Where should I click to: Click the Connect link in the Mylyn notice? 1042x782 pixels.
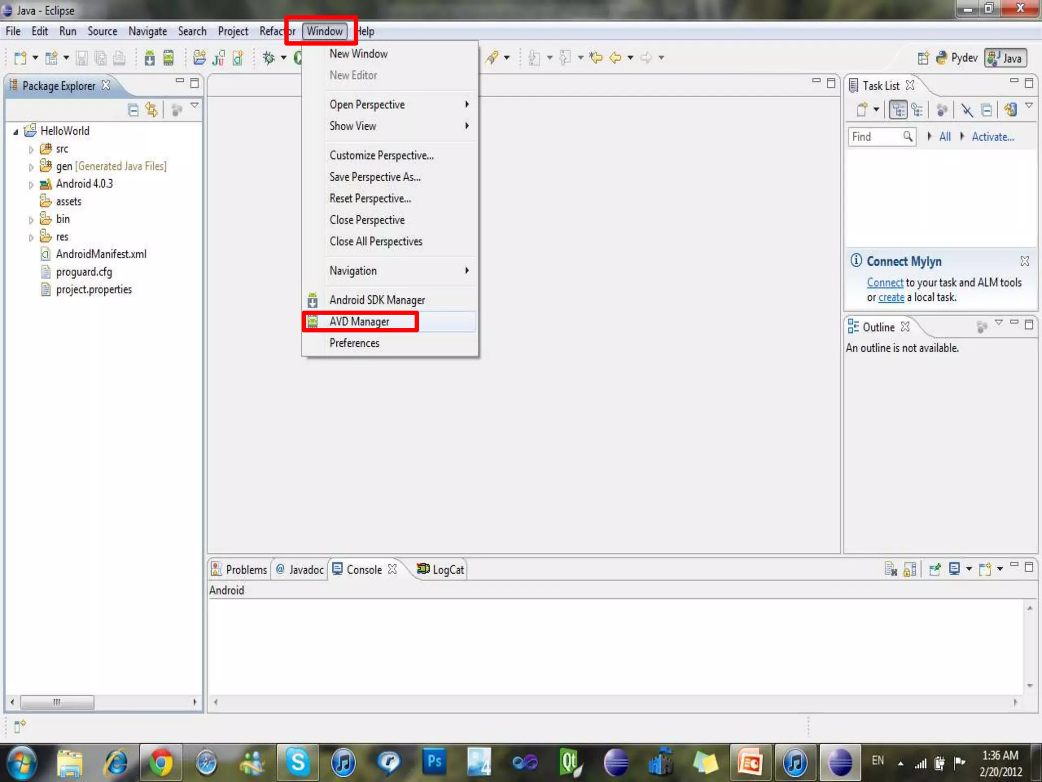click(885, 283)
